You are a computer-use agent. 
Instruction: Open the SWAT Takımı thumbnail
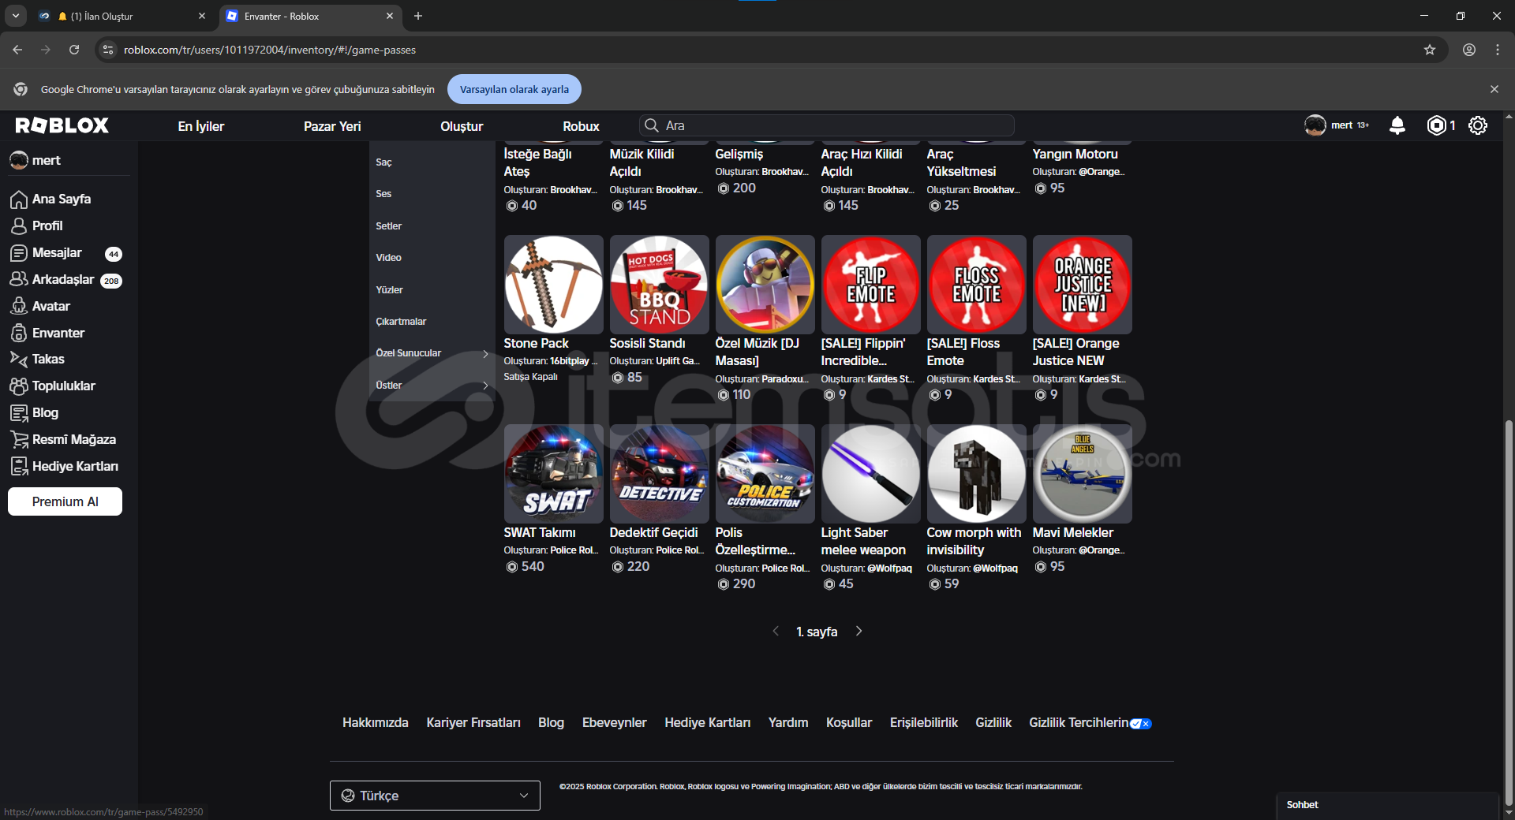pos(554,474)
